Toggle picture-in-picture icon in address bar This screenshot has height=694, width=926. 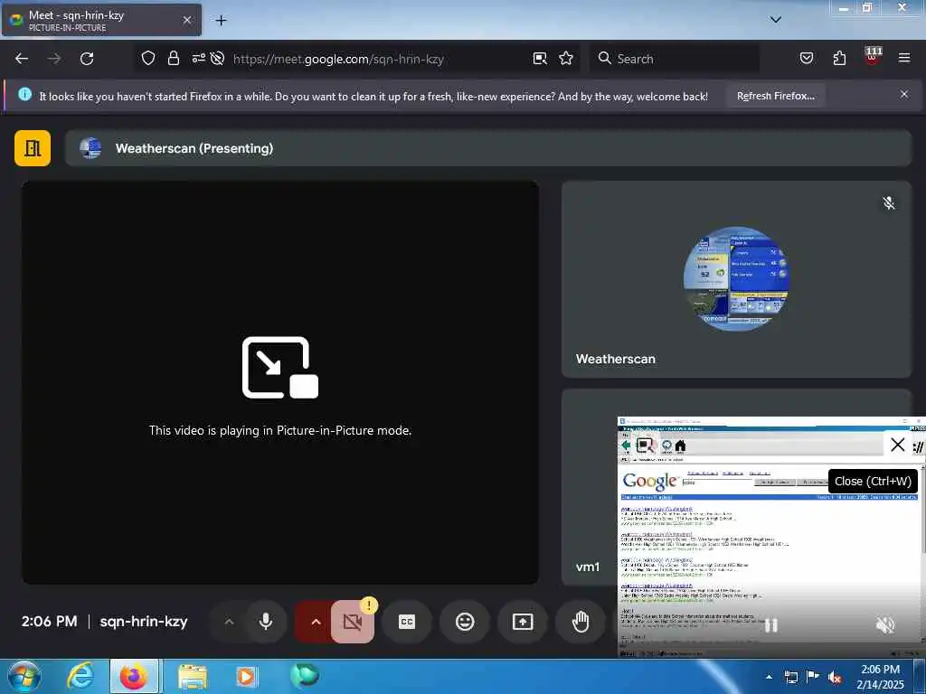click(540, 59)
